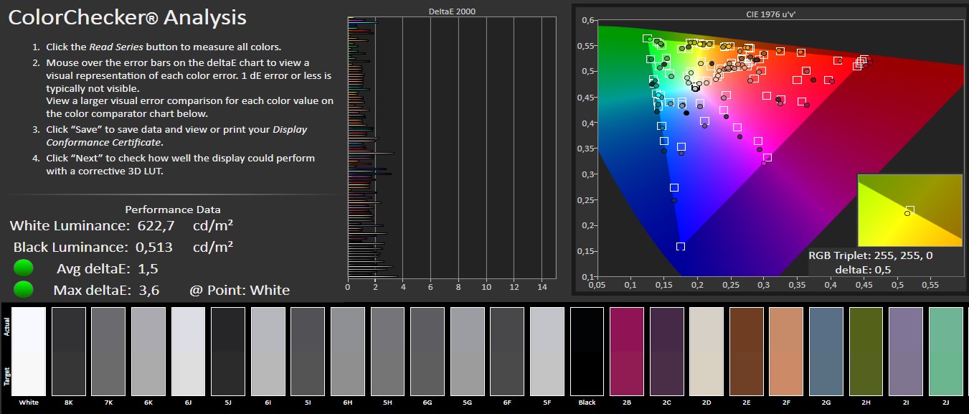Select the 2D beige swatch
Viewport: 969px width, 414px height.
pos(706,352)
